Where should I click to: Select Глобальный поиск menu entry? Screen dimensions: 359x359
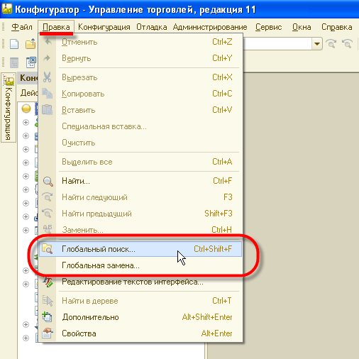click(x=140, y=249)
